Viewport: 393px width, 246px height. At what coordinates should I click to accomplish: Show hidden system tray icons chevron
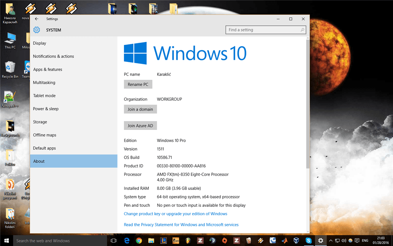[x=331, y=241]
